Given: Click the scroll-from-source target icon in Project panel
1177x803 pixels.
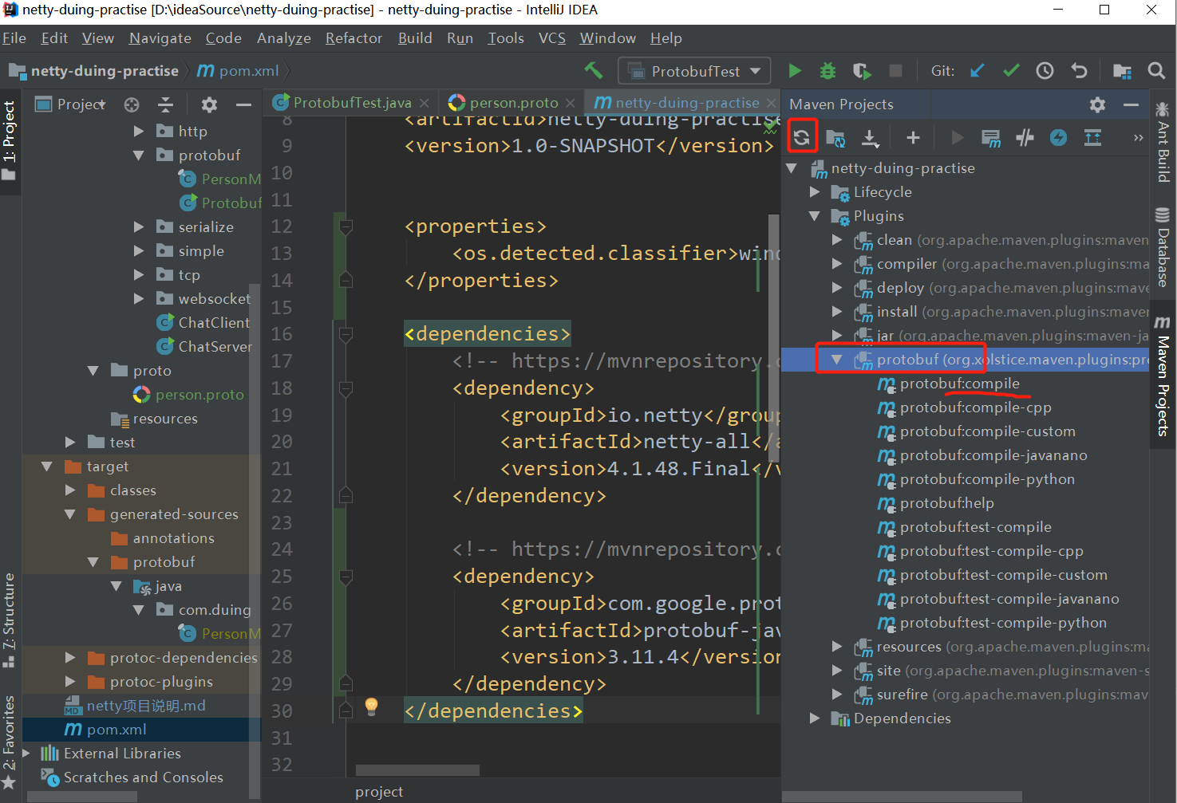Looking at the screenshot, I should 132,104.
